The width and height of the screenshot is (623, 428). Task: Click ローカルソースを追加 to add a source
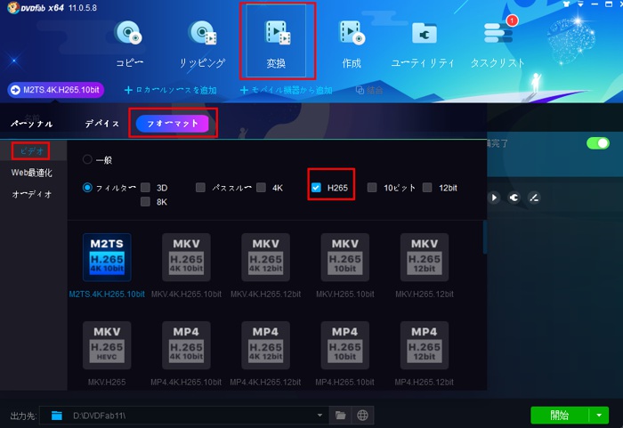click(x=171, y=91)
